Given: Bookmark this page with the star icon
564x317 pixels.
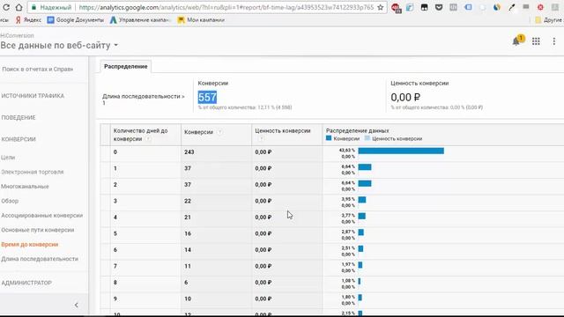Looking at the screenshot, I should (380, 7).
